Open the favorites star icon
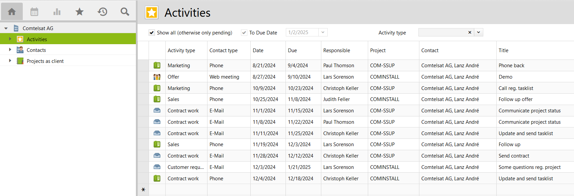The height and width of the screenshot is (196, 574). point(79,12)
